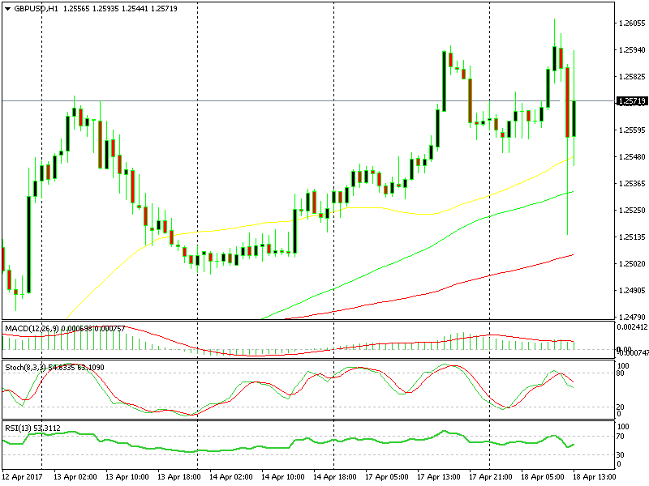649x486 pixels.
Task: Click the 14 Apr 10:00 time label
Action: click(x=282, y=477)
